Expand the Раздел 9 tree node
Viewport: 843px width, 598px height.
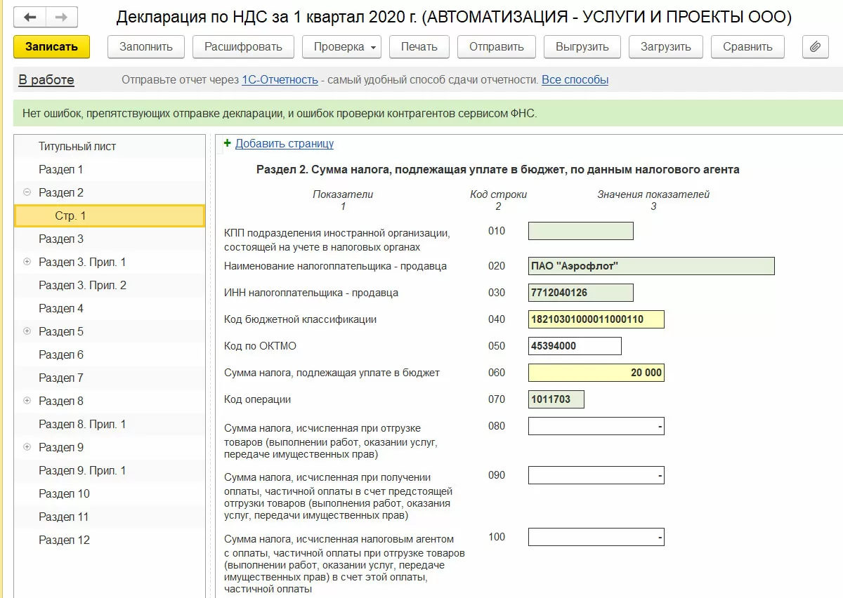pos(27,447)
